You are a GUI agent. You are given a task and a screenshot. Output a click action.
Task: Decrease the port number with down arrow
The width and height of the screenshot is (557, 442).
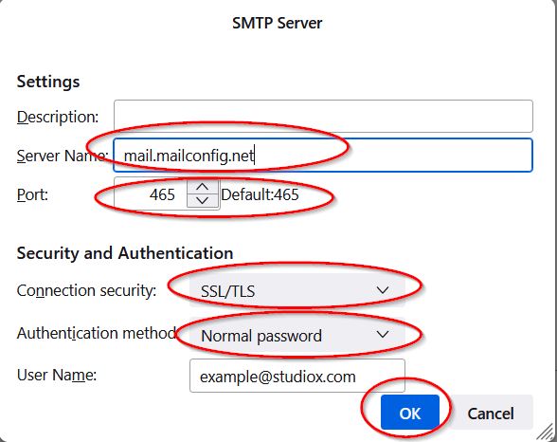coord(202,200)
